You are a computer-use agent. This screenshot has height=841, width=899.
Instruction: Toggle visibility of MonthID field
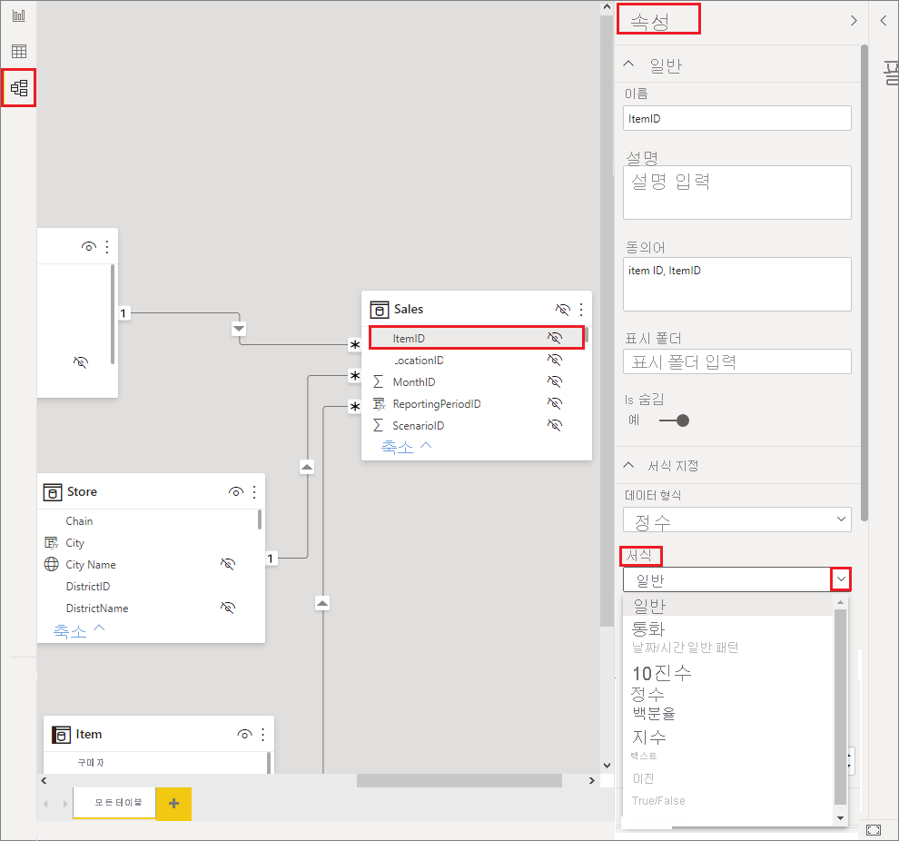point(555,381)
